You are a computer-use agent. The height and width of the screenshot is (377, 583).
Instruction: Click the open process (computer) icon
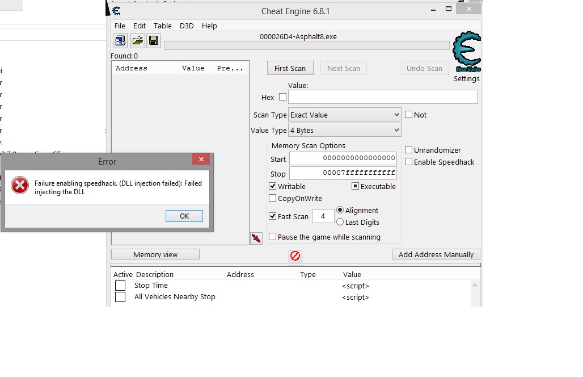click(120, 40)
